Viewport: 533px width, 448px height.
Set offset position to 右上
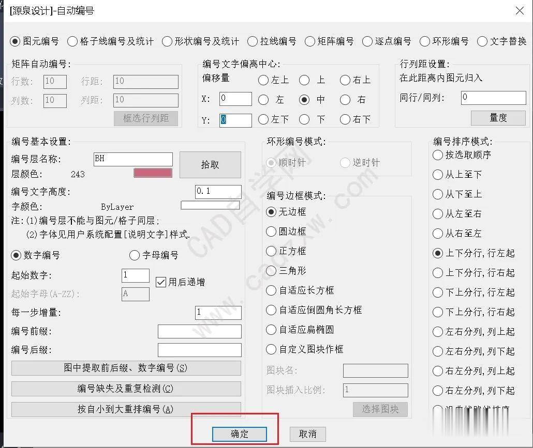coord(344,80)
